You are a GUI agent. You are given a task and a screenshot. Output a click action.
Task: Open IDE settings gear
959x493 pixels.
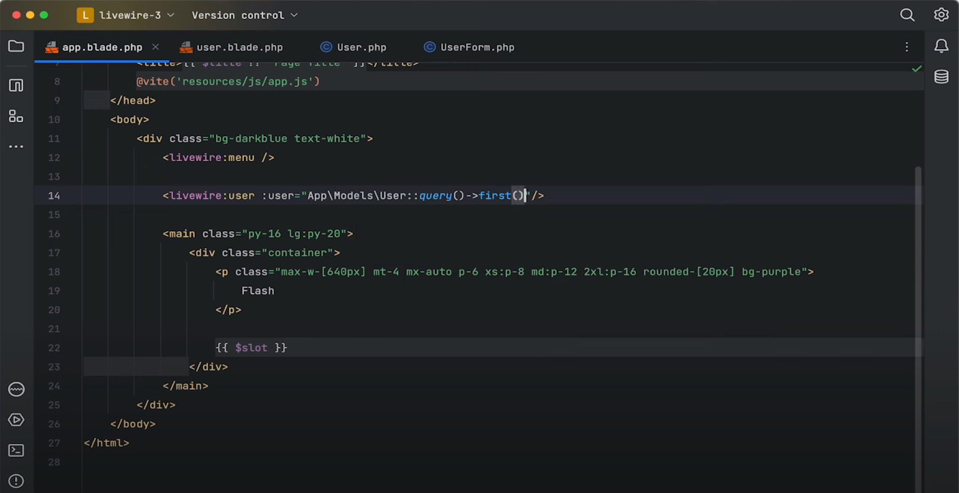point(941,15)
